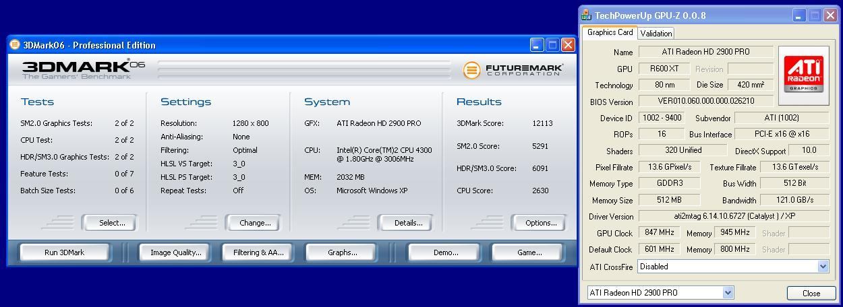This screenshot has height=307, width=843.
Task: Click the ATI Radeon Graphics logo in GPU-Z
Action: tap(803, 75)
